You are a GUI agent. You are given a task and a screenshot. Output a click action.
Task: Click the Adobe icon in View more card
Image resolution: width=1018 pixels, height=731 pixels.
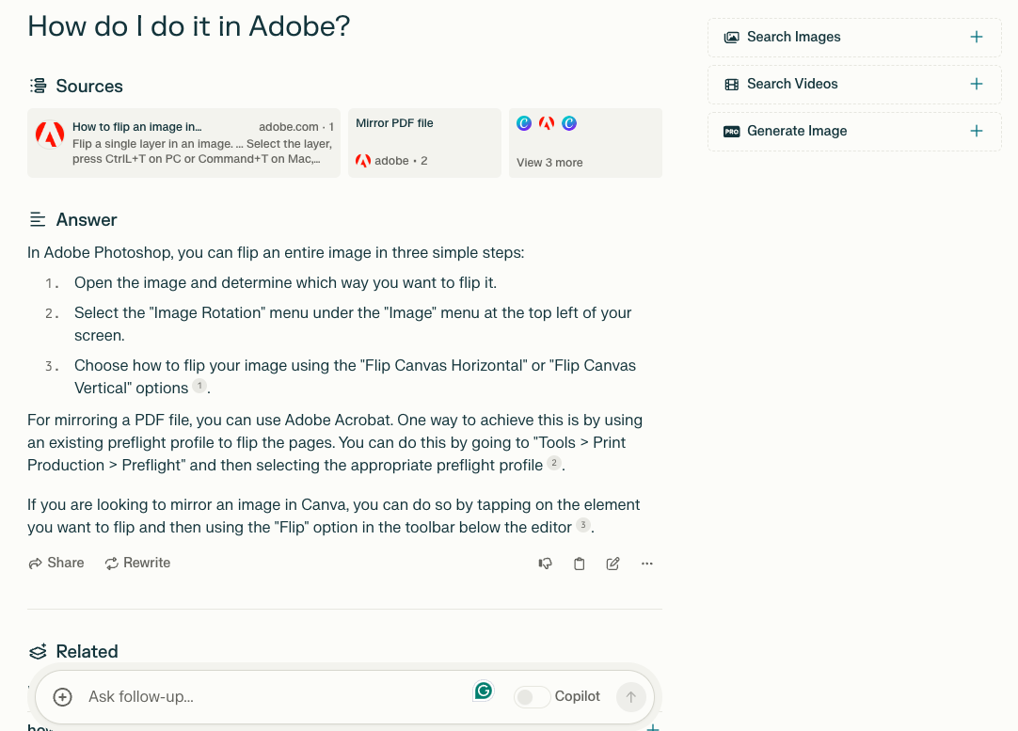point(547,123)
